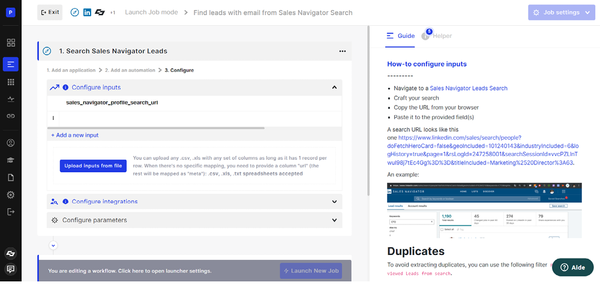This screenshot has height=291, width=600.
Task: Click the info icon next to Configure inputs
Action: tap(65, 88)
